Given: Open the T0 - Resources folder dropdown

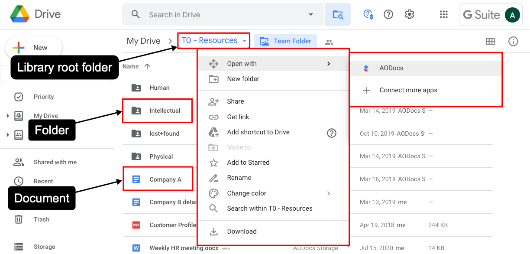Looking at the screenshot, I should click(245, 41).
